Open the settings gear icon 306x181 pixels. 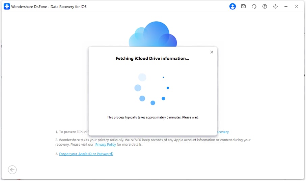coord(275,6)
